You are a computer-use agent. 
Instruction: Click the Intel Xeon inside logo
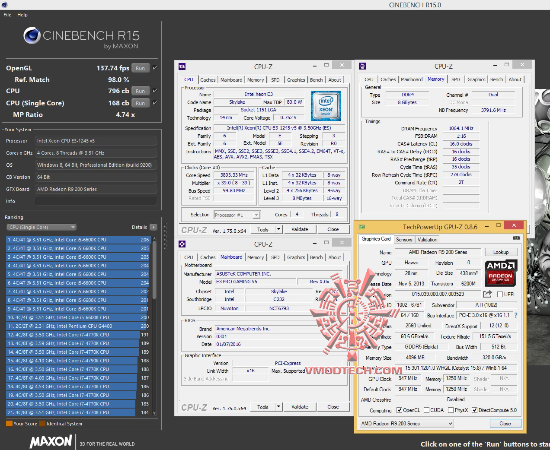(326, 105)
